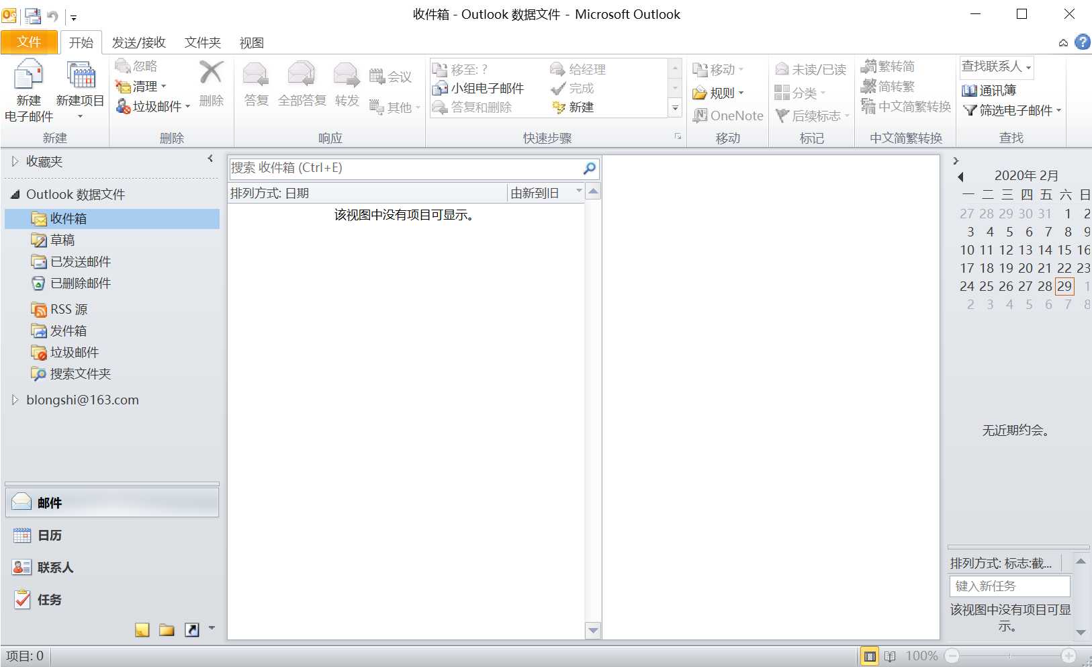1092x667 pixels.
Task: Click the Arrange By: Date (排列方式: 日期) header
Action: point(367,193)
